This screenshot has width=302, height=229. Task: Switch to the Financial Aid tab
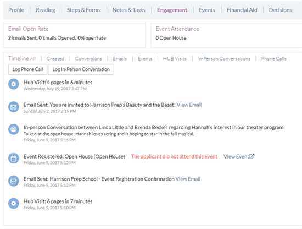pos(242,10)
